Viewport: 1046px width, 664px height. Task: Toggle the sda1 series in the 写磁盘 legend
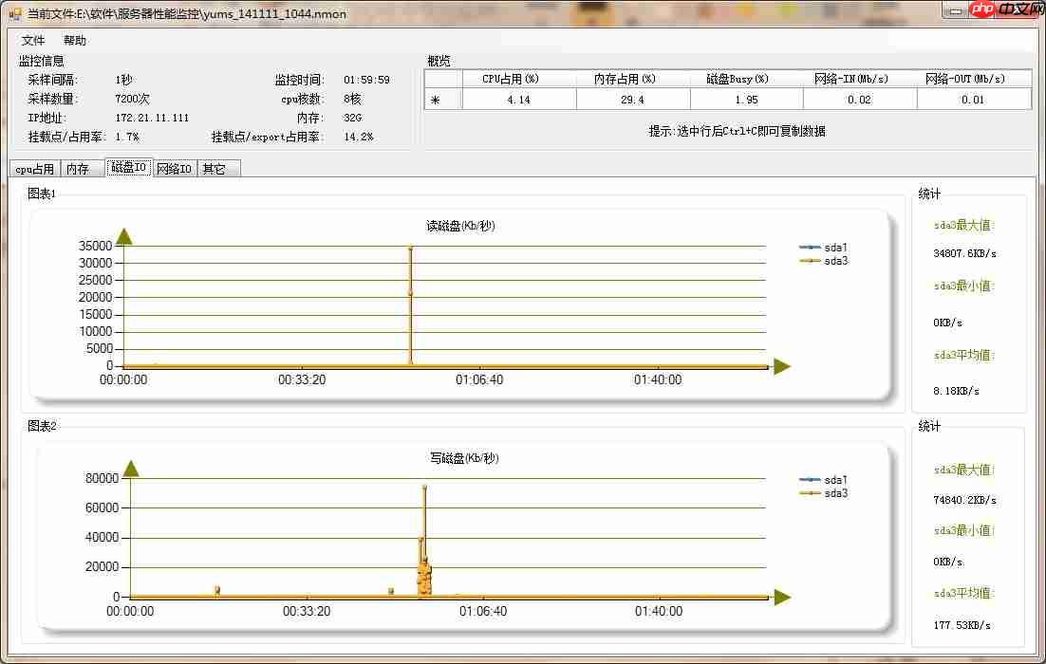click(832, 480)
